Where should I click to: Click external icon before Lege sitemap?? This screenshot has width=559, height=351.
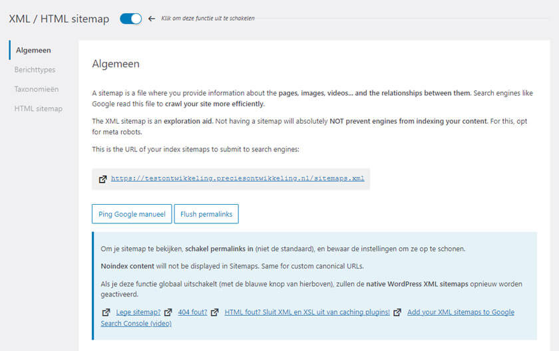106,312
